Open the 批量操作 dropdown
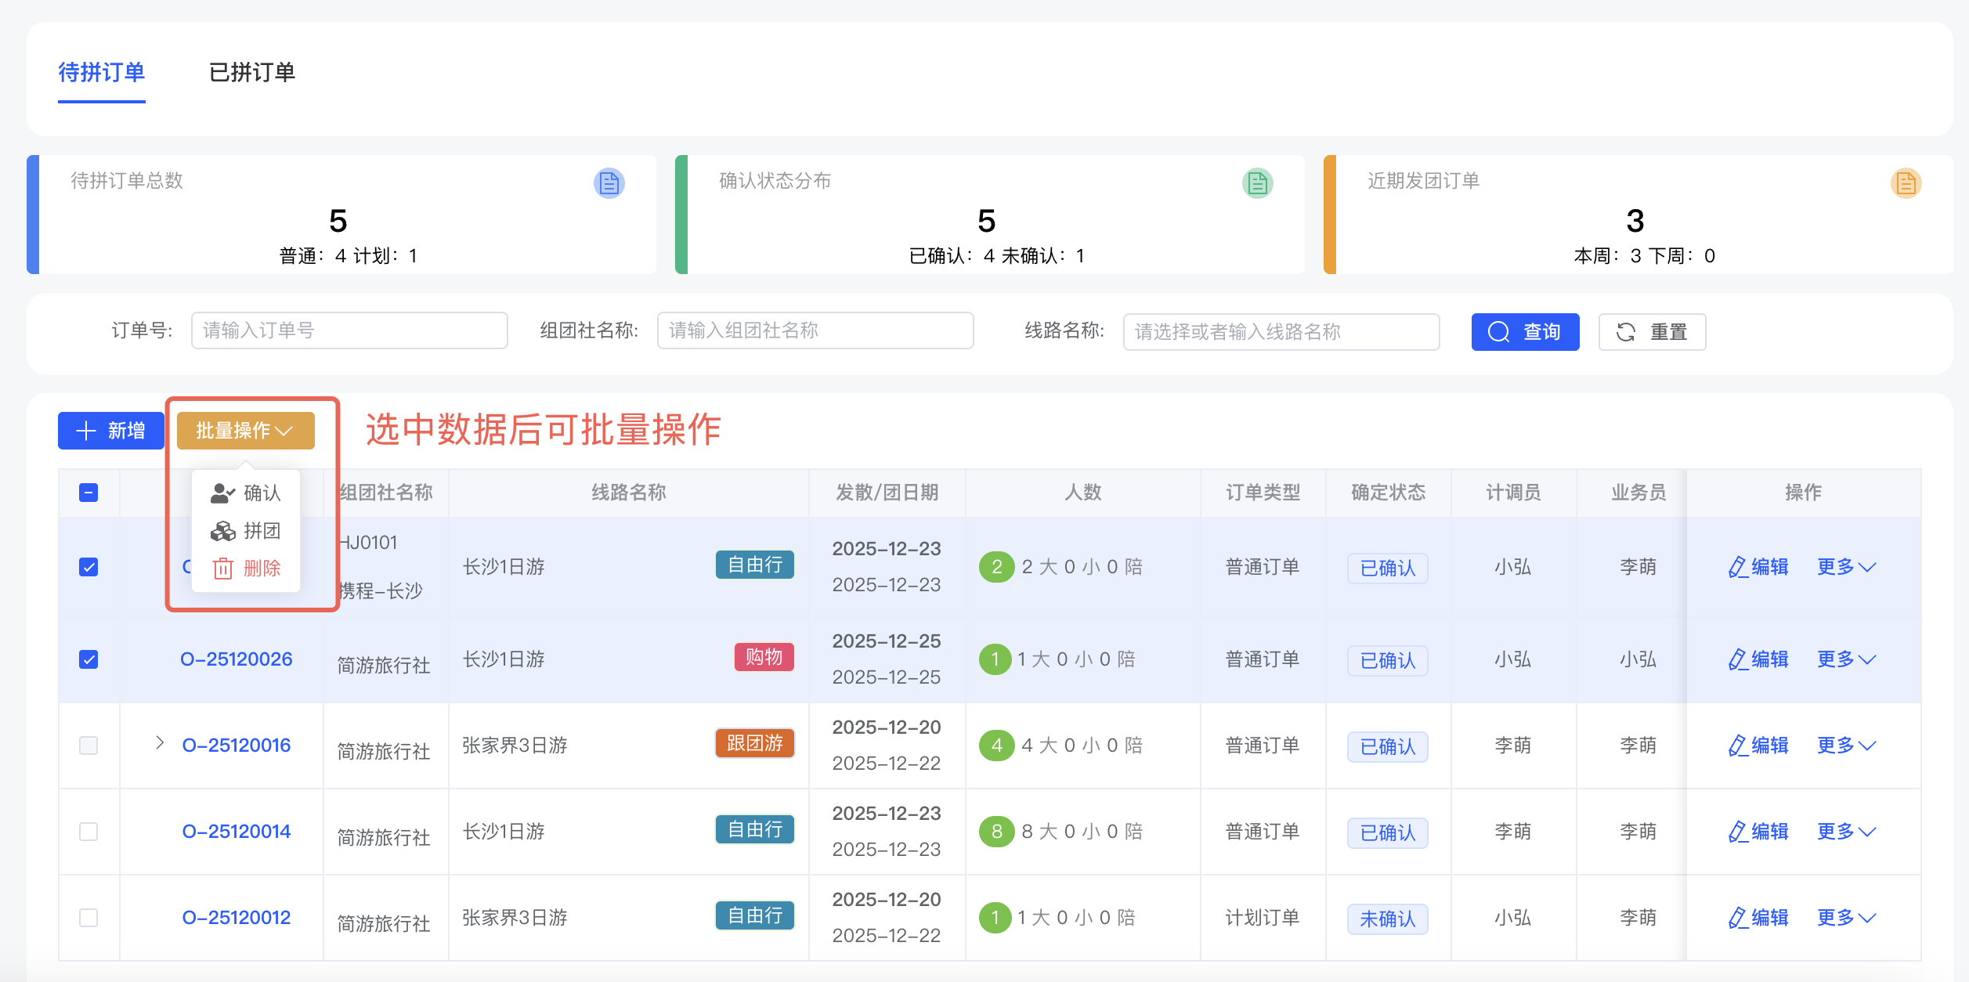 click(x=245, y=430)
